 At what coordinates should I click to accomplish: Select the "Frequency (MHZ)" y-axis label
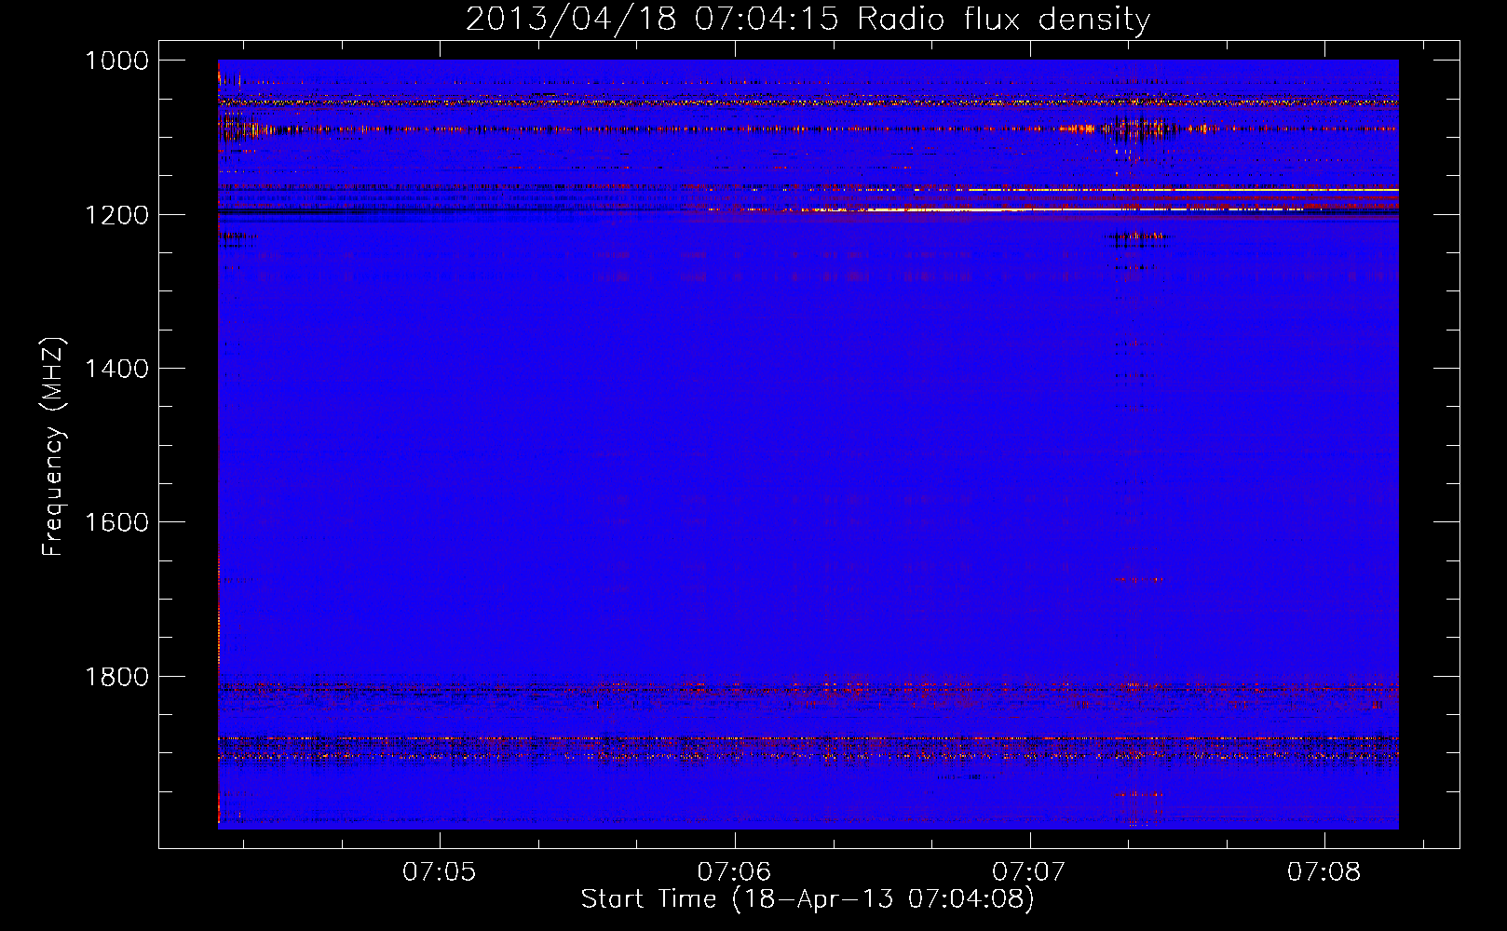click(x=53, y=447)
